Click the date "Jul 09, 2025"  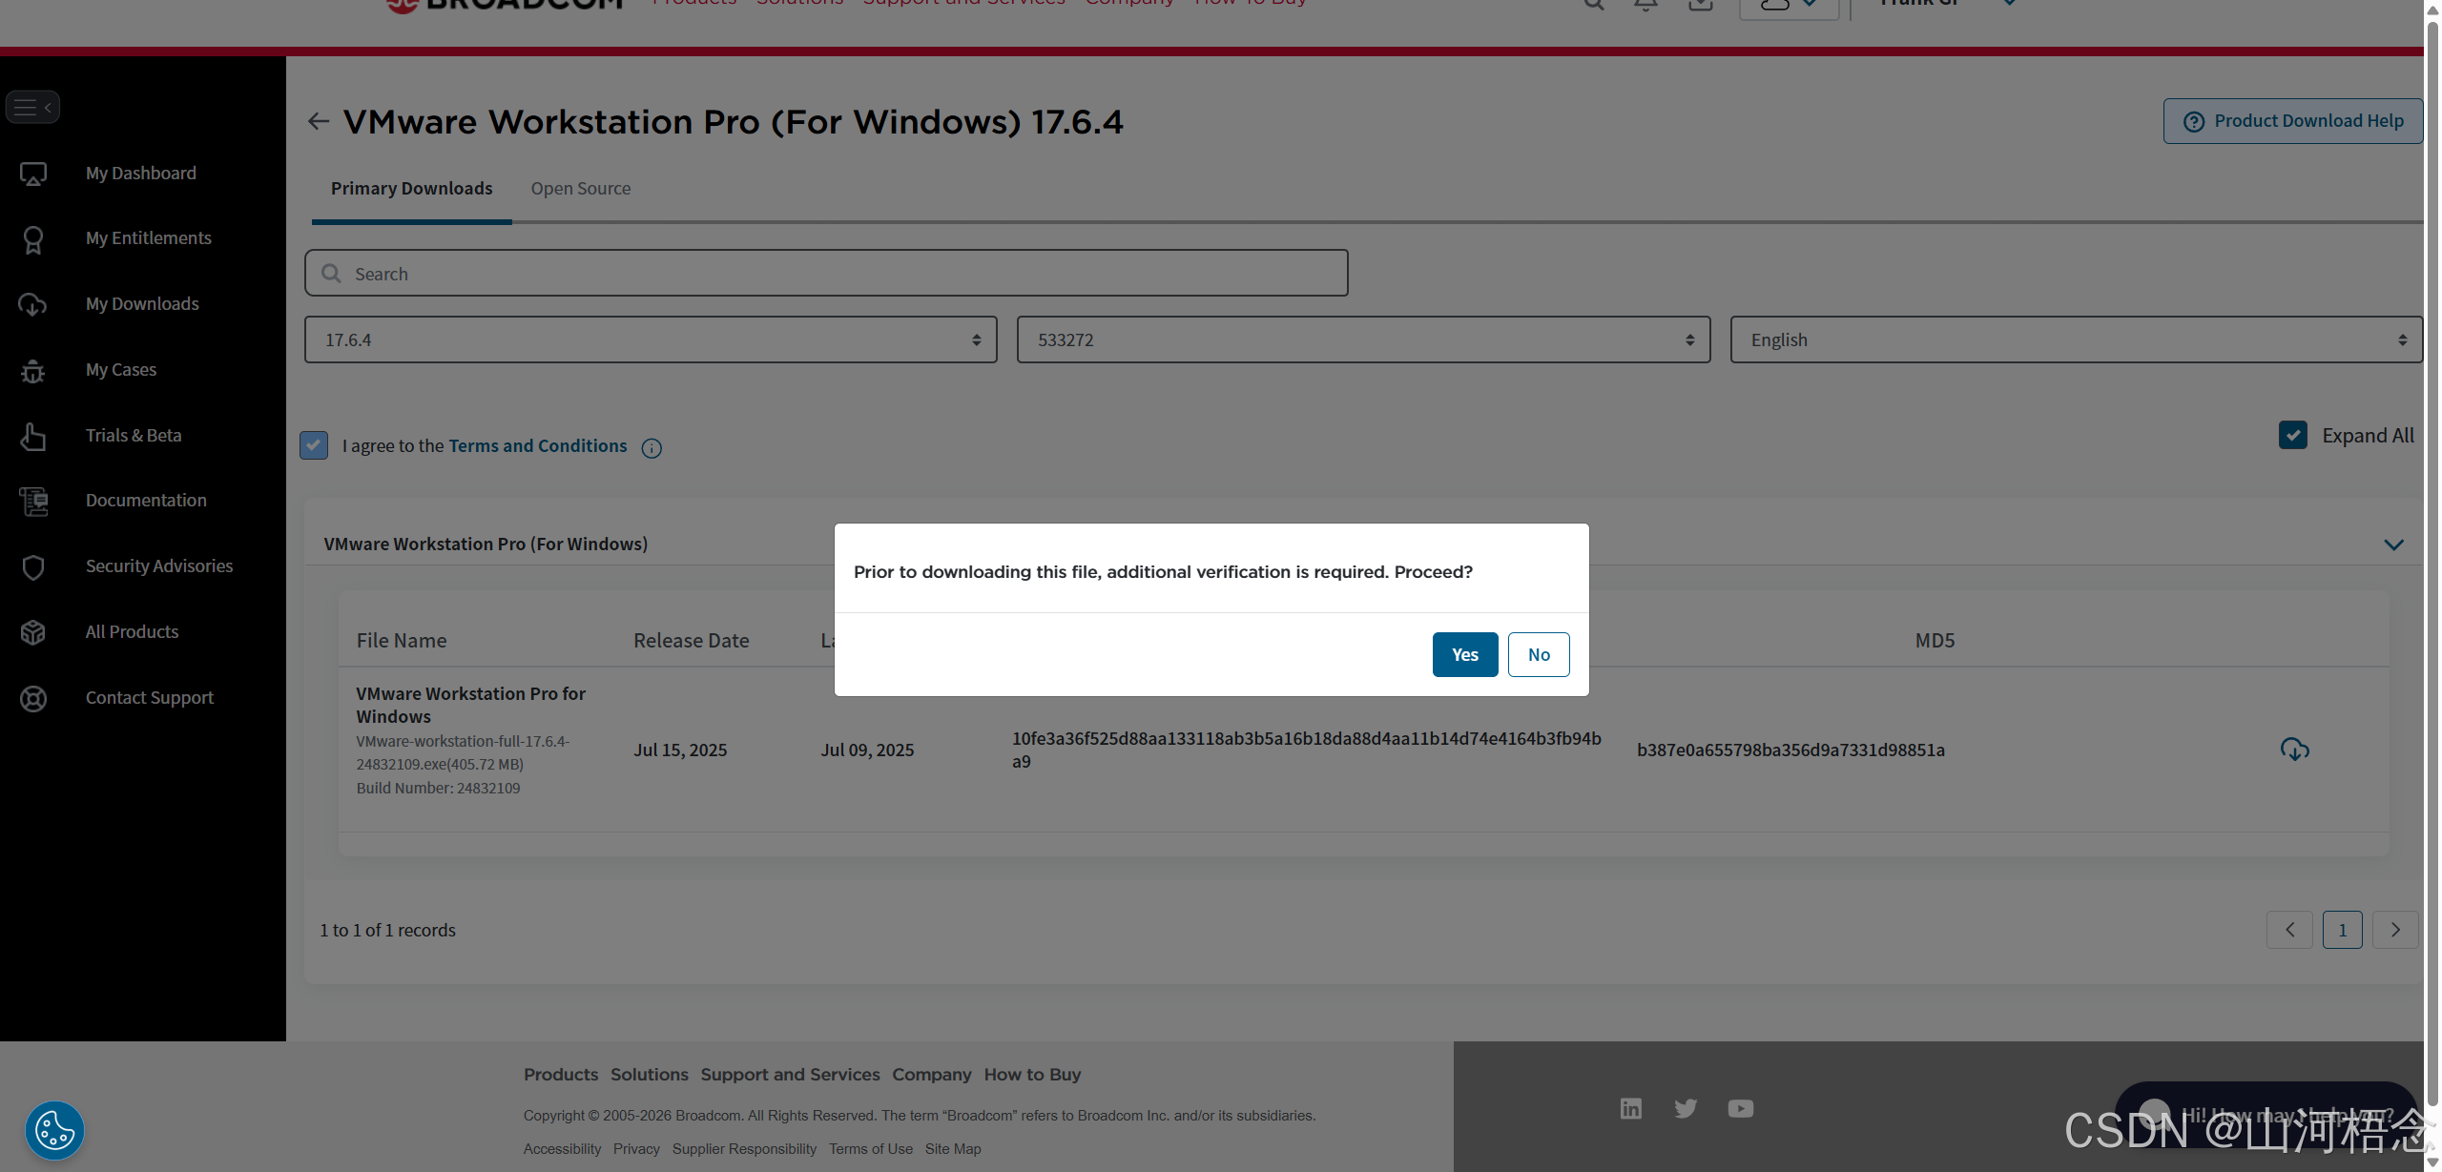coord(867,750)
